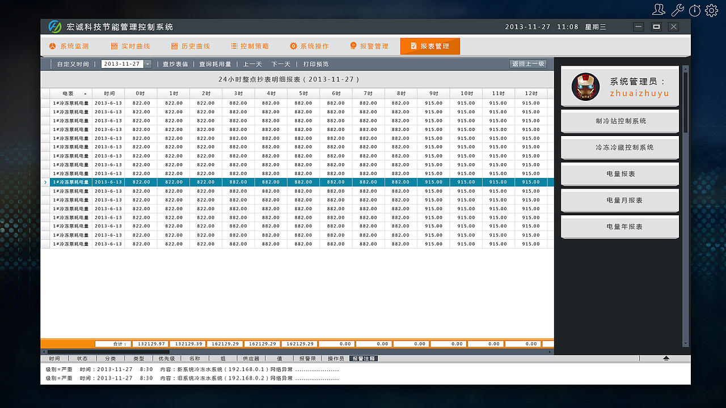Click the 132129.97 total field
726x408 pixels.
(151, 344)
